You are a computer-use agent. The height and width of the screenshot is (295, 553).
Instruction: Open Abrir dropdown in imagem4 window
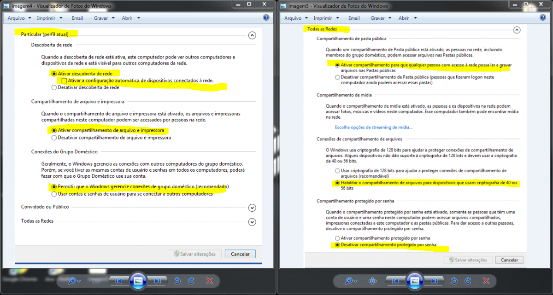[x=130, y=18]
